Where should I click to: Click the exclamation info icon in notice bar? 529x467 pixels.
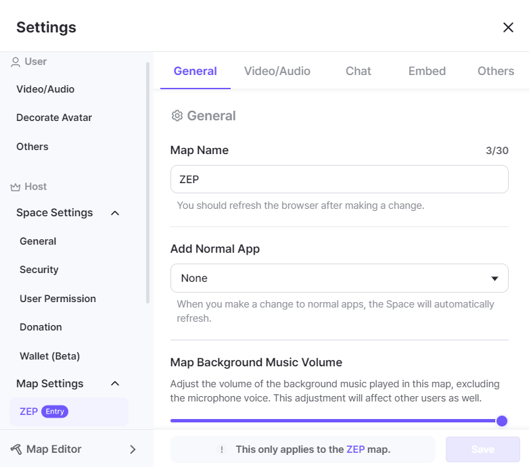tap(222, 449)
